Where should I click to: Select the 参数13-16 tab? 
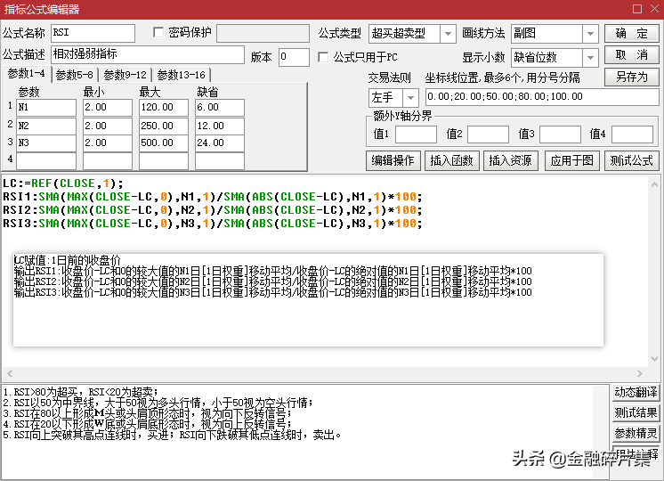pyautogui.click(x=181, y=75)
